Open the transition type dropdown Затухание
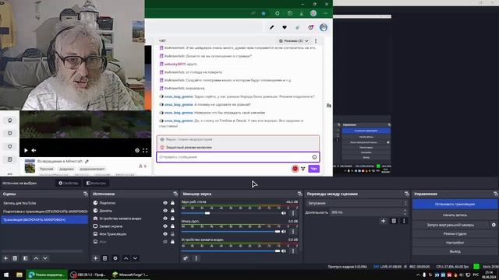This screenshot has height=280, width=499. click(x=357, y=203)
